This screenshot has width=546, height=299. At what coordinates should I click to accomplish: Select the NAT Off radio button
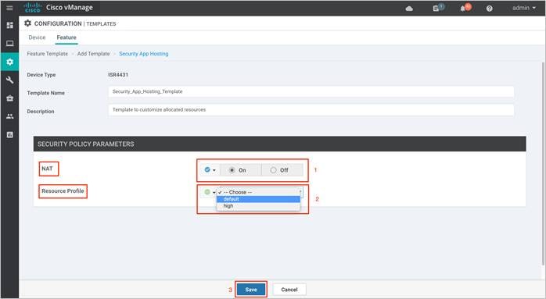[273, 170]
